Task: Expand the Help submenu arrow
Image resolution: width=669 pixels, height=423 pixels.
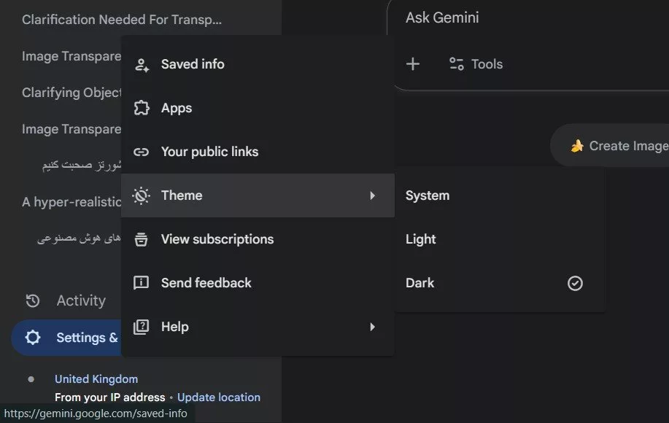Action: 372,327
